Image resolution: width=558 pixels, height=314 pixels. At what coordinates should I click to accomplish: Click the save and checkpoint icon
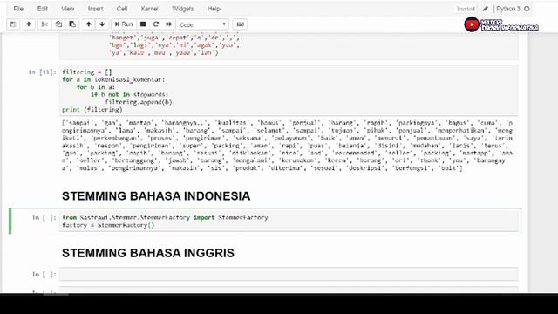(x=13, y=24)
